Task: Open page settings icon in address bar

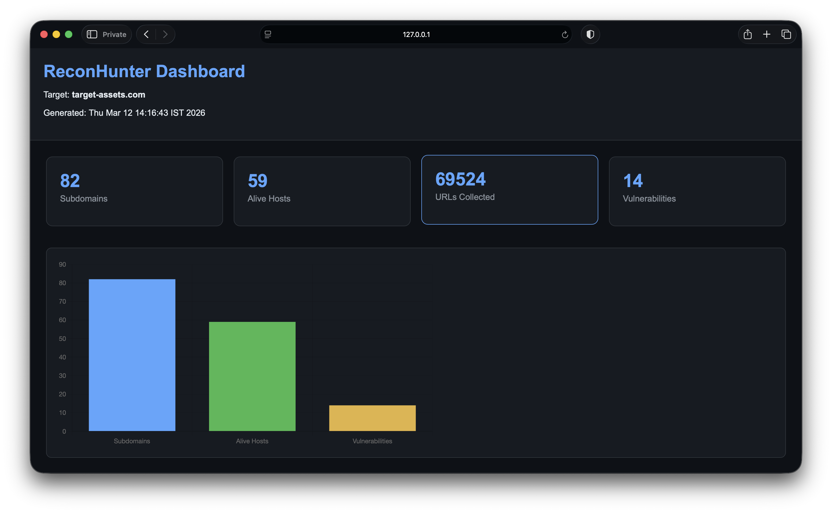Action: pyautogui.click(x=268, y=34)
